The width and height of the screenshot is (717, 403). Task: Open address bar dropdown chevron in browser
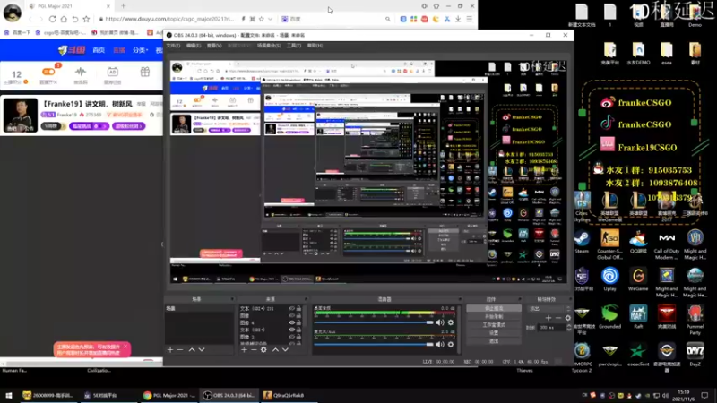[x=271, y=19]
